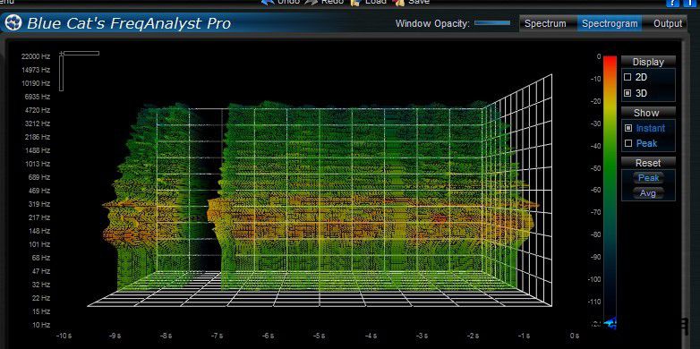Open the Output tab

pyautogui.click(x=668, y=23)
